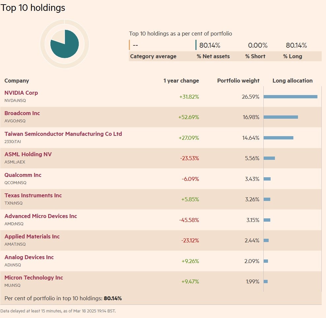Select the Analog Devices allocation bar
Image resolution: width=326 pixels, height=318 pixels.
click(x=265, y=261)
